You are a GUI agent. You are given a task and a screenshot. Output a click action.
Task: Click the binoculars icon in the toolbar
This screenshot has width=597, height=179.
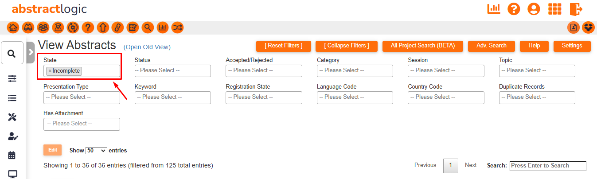pos(28,27)
